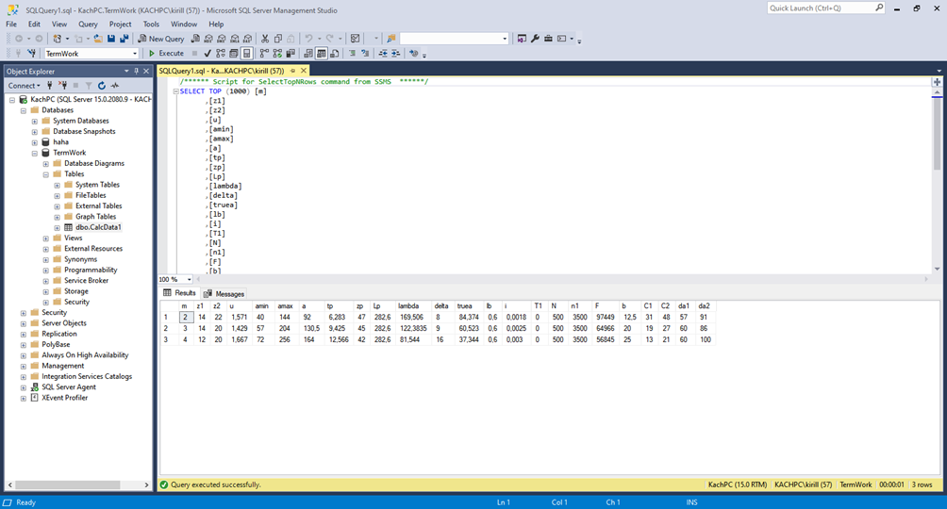
Task: Switch to Results to Grid mode
Action: [x=322, y=53]
